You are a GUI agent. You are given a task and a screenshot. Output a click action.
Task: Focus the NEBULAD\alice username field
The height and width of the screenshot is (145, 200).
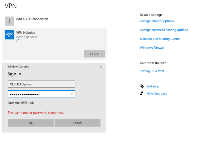41,84
